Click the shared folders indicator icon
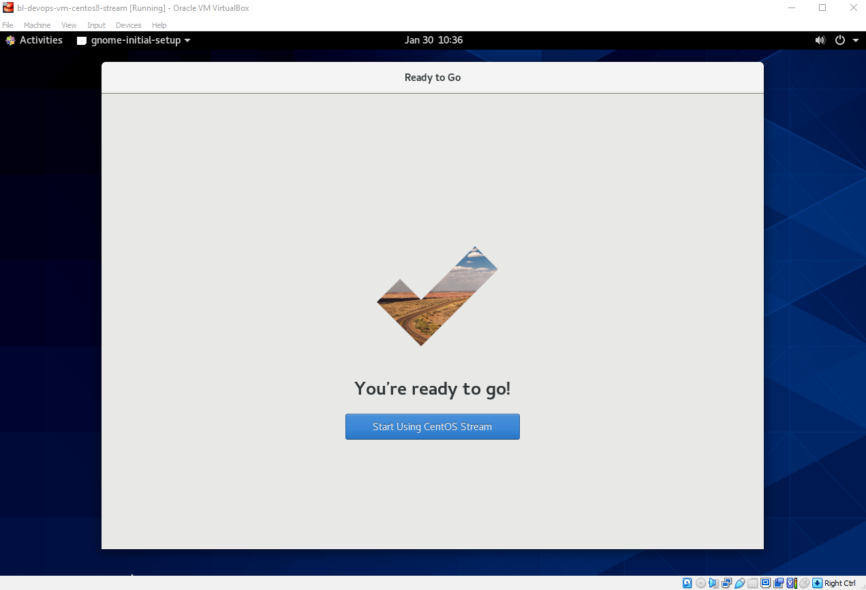The width and height of the screenshot is (866, 590). click(x=752, y=583)
